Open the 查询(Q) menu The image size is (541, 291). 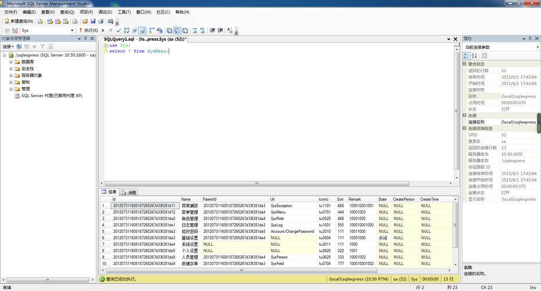(x=67, y=12)
